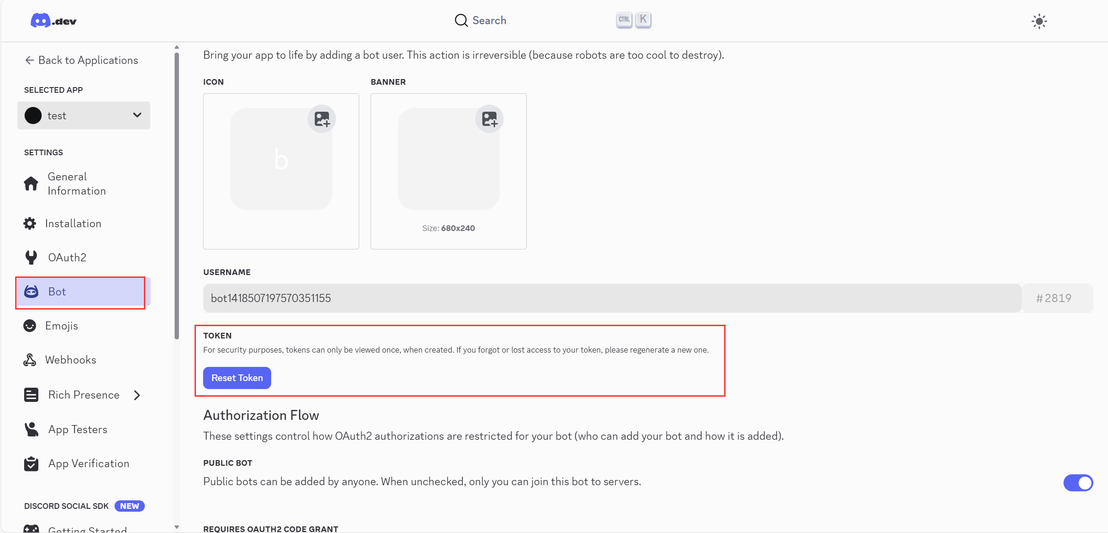Screen dimensions: 1108x533
Task: Open the Webhooks settings page
Action: [x=84, y=360]
